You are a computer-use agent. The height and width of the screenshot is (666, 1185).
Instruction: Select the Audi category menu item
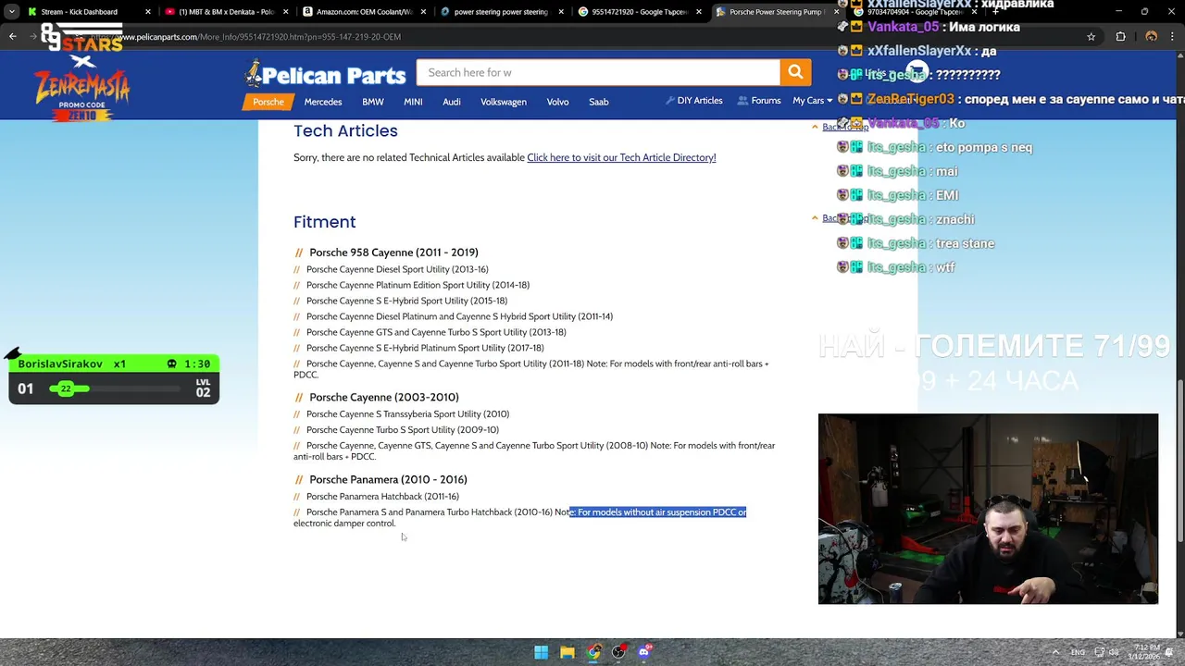point(452,102)
